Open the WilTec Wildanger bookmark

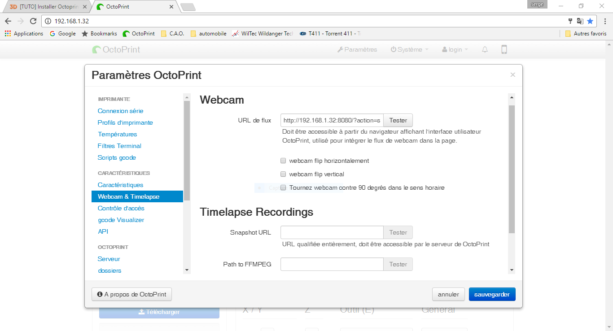[x=263, y=34]
